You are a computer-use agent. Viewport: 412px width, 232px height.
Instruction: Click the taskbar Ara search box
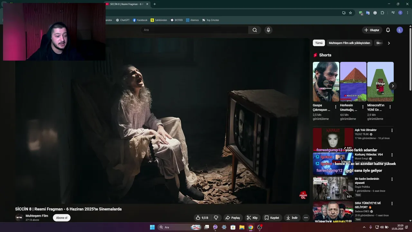pyautogui.click(x=180, y=227)
